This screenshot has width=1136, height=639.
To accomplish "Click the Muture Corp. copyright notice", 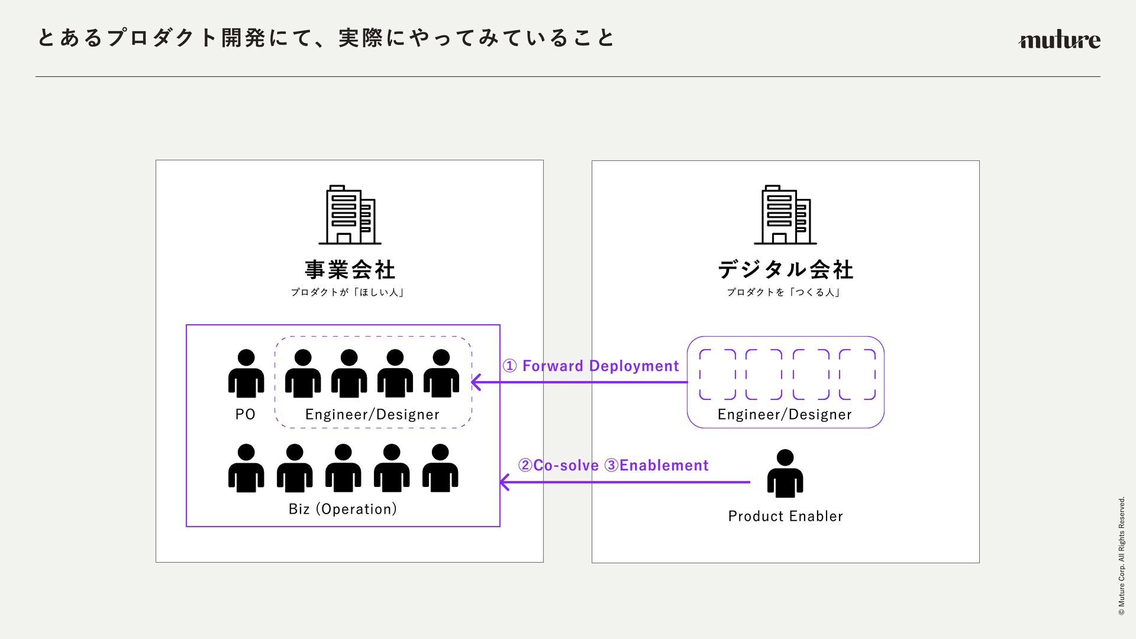I will coord(1121,556).
